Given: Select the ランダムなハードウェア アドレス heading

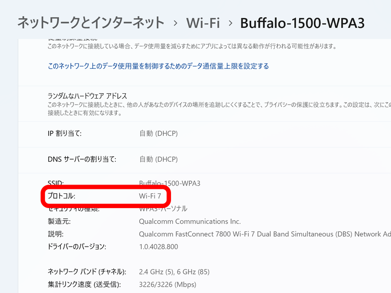Looking at the screenshot, I should (86, 96).
